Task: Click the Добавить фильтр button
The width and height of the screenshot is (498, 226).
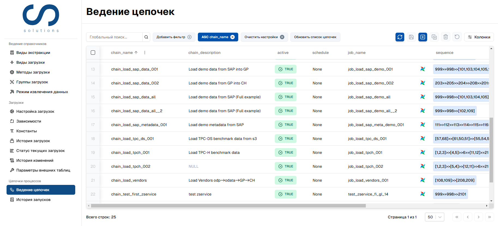Action: tap(174, 37)
